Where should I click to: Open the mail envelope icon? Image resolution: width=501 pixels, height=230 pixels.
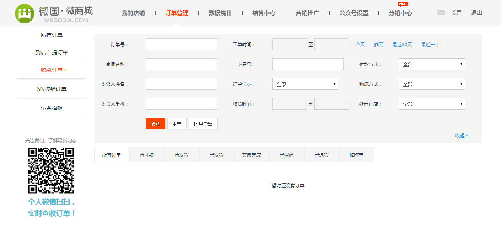(441, 13)
